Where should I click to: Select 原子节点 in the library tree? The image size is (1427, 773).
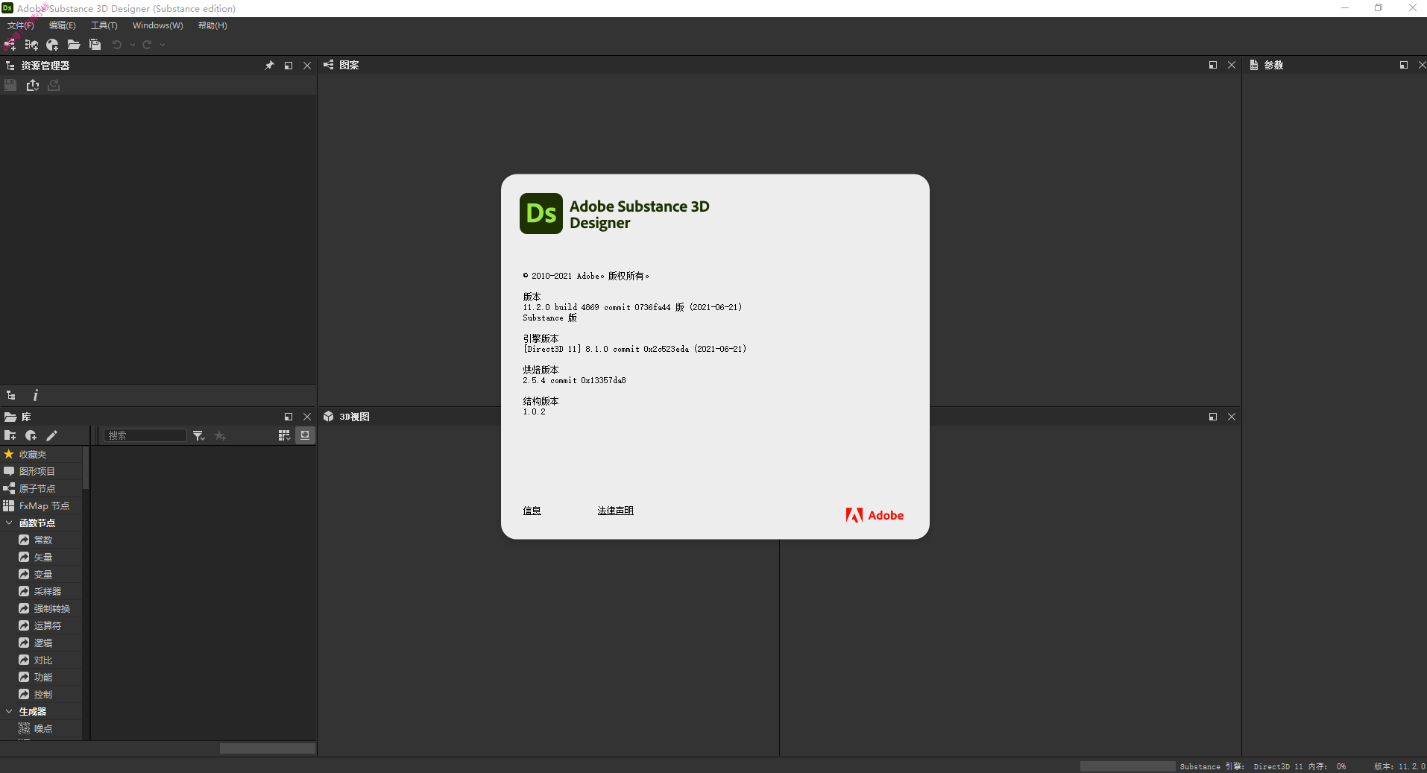41,488
